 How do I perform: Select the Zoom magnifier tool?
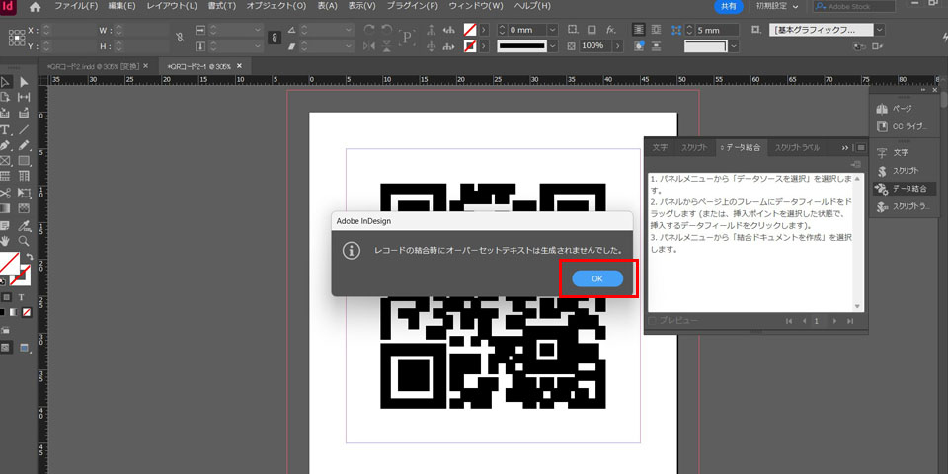pos(24,240)
